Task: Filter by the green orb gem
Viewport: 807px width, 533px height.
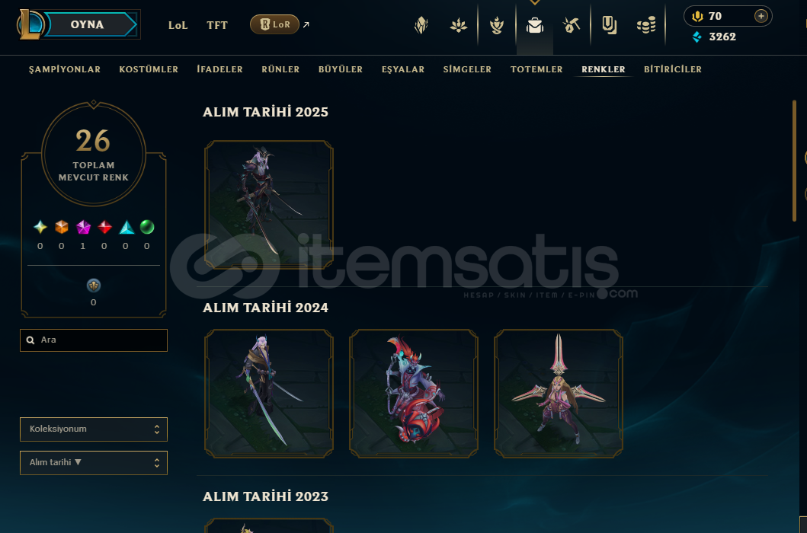Action: click(146, 227)
